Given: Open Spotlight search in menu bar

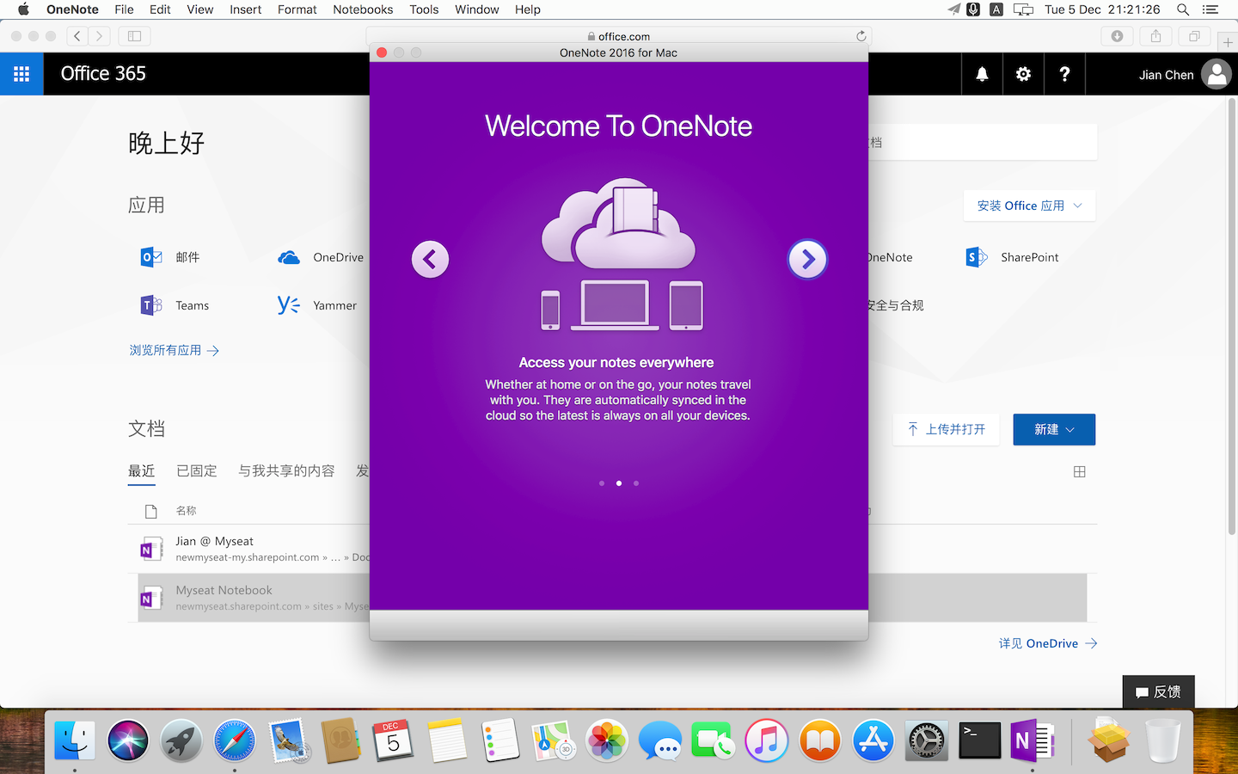Looking at the screenshot, I should tap(1183, 9).
